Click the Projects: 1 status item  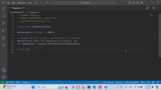click(26, 82)
